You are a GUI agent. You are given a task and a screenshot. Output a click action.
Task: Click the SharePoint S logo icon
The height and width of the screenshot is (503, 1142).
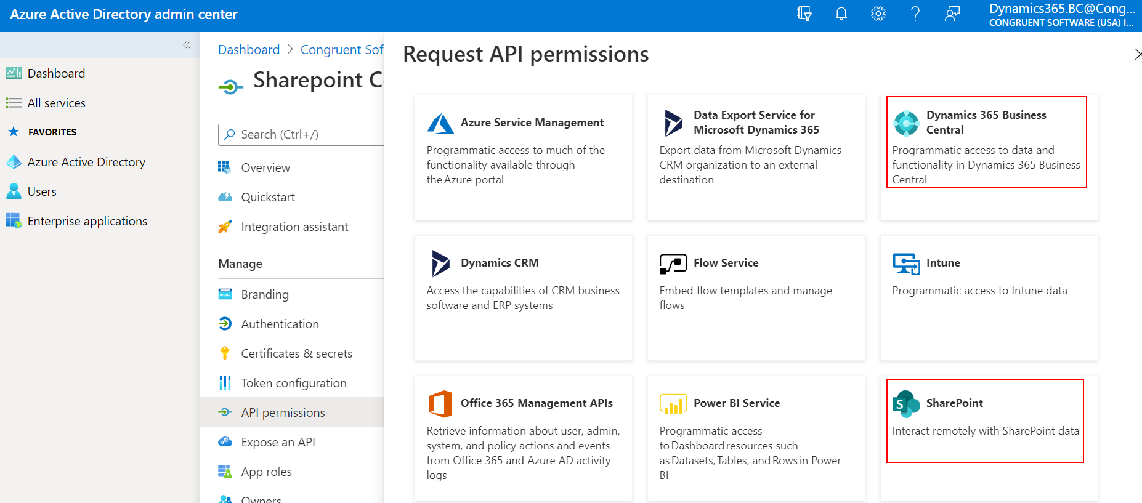point(906,404)
